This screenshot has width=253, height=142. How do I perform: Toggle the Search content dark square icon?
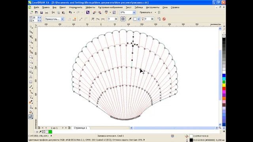point(88,12)
